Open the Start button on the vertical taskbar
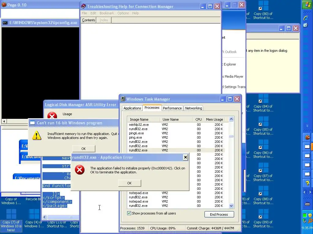This screenshot has width=313, height=234. click(x=307, y=5)
